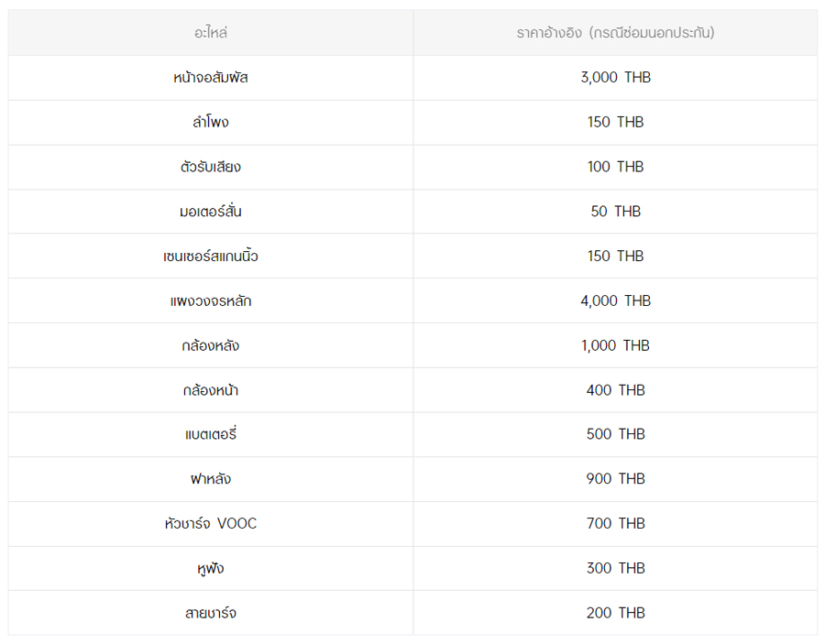Select the มอเตอร์สั่น row label
The width and height of the screenshot is (825, 644).
coord(211,212)
